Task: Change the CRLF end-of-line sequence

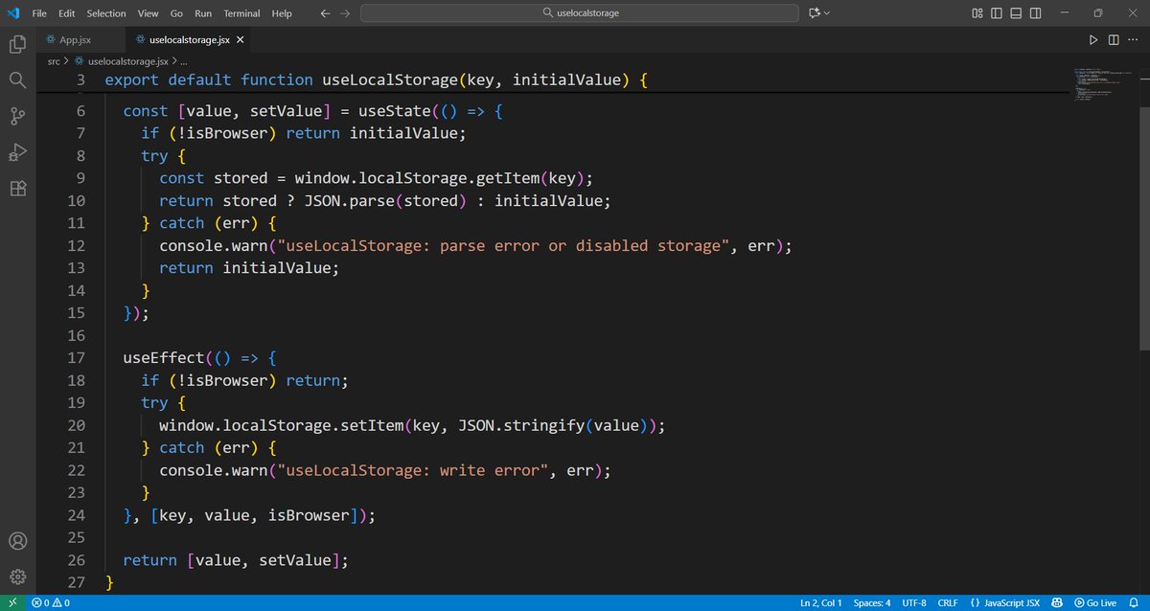Action: [x=947, y=603]
